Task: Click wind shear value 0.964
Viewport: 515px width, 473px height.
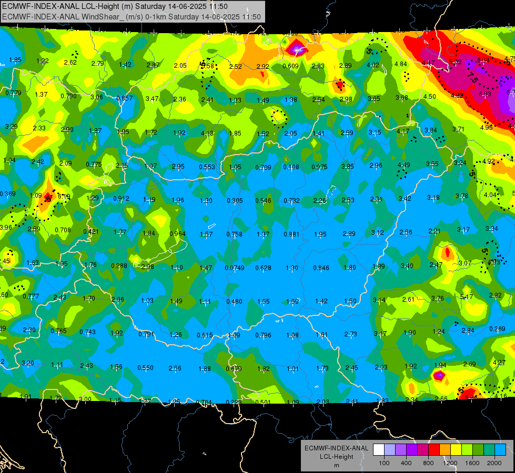Action: tap(177, 234)
